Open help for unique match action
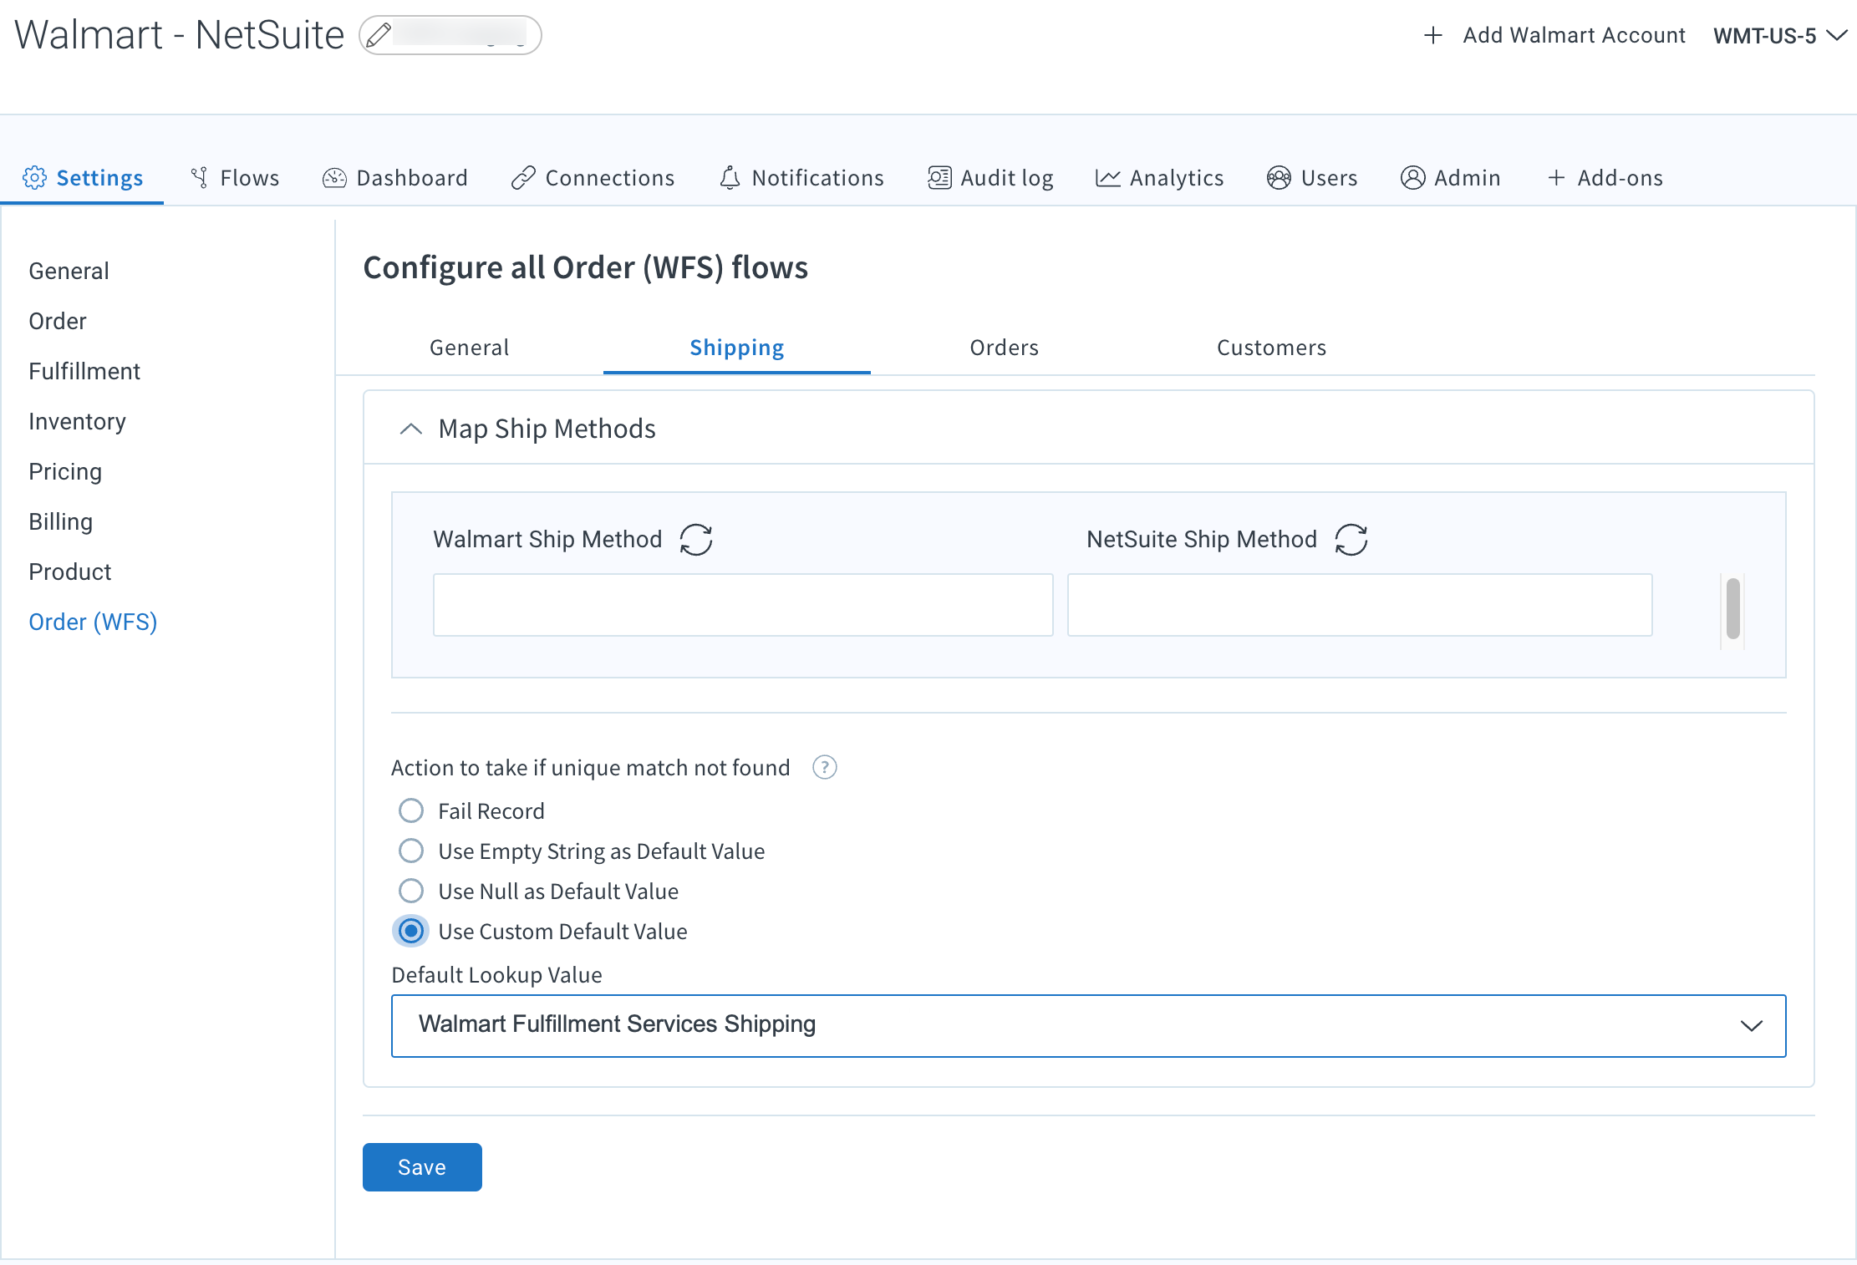Screen dimensions: 1857x1265 click(x=825, y=767)
